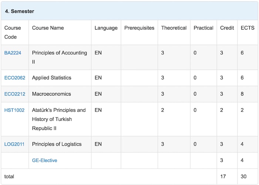259x185 pixels.
Task: Open the GE-Elective link
Action: tap(44, 161)
